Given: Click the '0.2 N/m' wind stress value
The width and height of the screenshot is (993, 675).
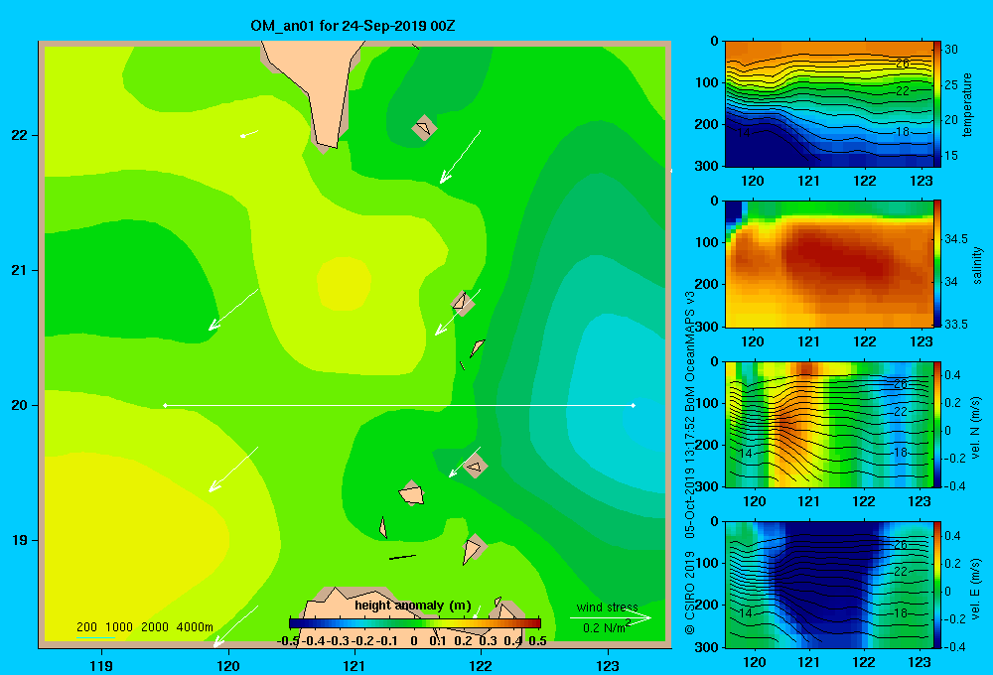Looking at the screenshot, I should tap(604, 628).
